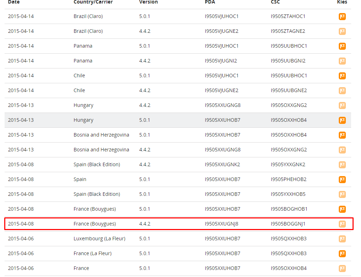Click PDA I9505VJUGNE2 in Brazil (Claro) row
The width and height of the screenshot is (361, 277).
(222, 31)
